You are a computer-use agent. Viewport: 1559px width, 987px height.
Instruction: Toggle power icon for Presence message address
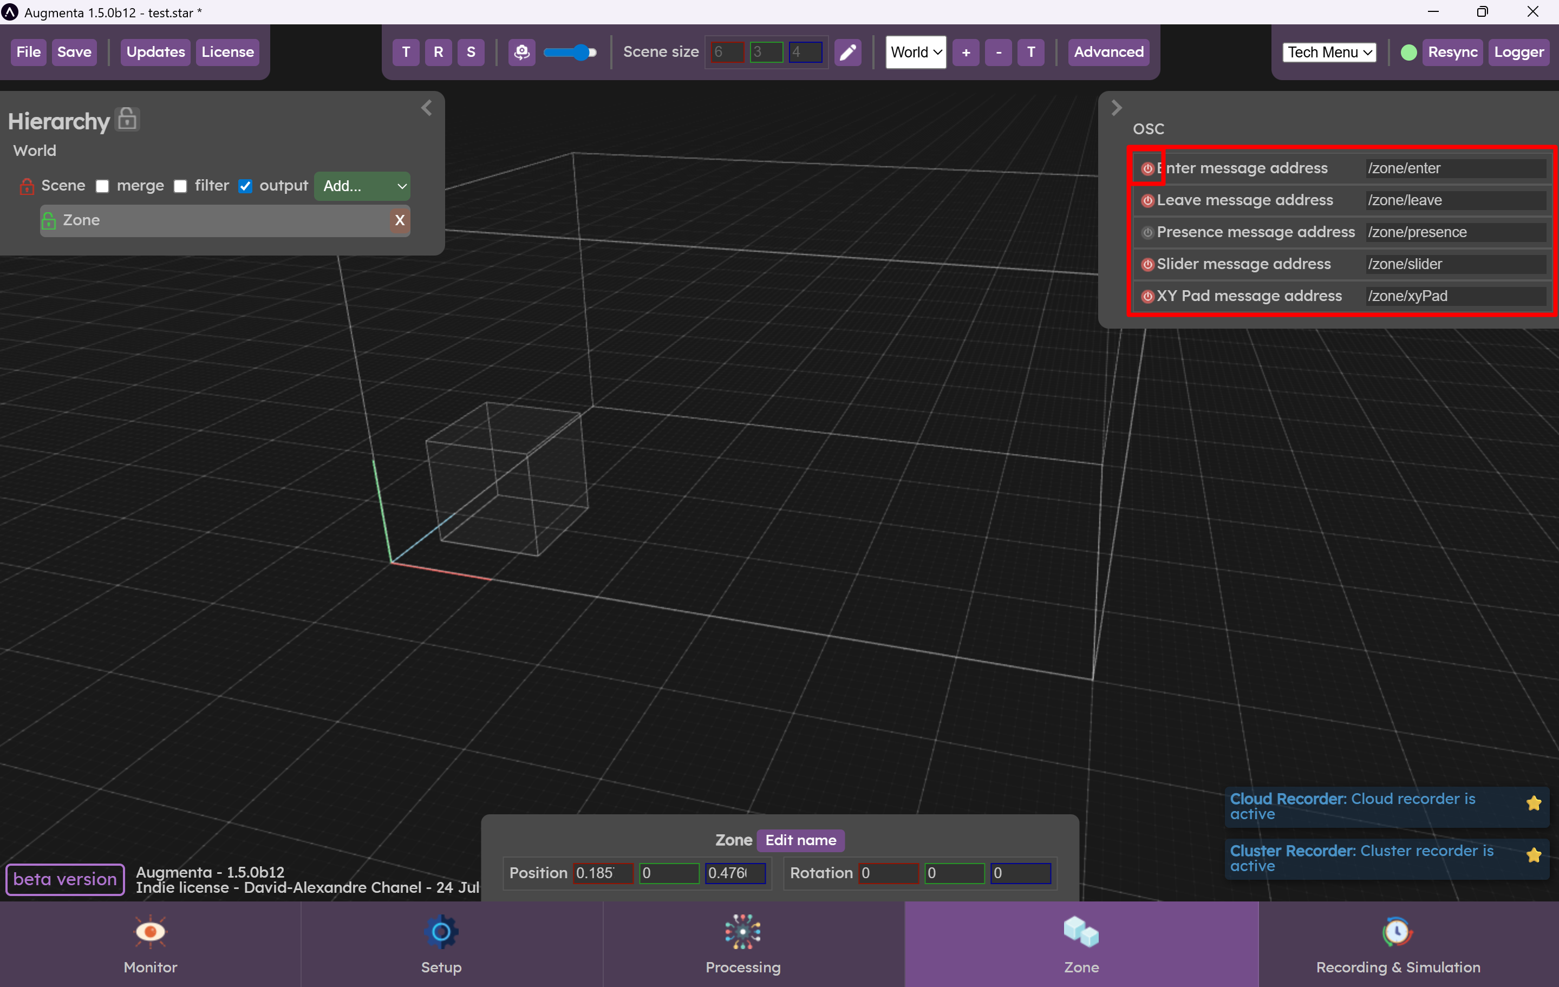click(1147, 232)
